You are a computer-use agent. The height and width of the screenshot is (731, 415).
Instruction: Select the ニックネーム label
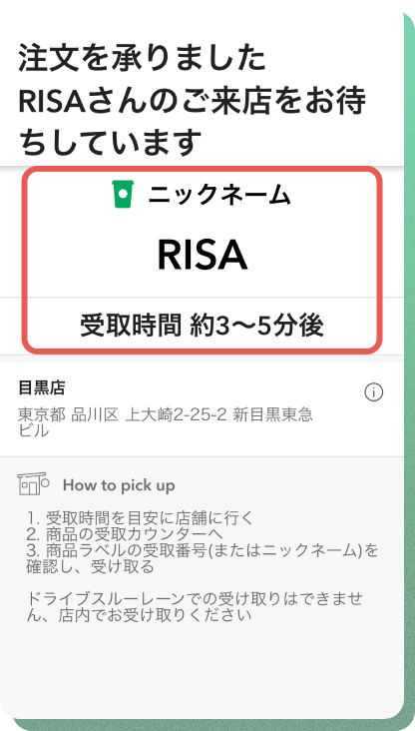[219, 195]
